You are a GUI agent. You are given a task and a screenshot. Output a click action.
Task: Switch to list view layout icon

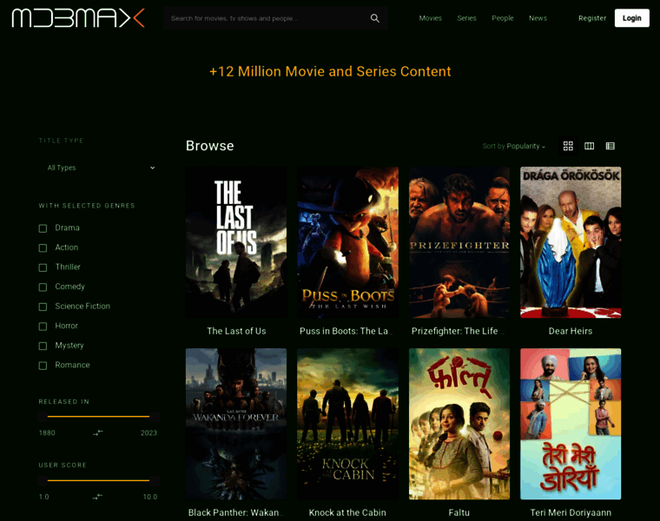pos(610,146)
